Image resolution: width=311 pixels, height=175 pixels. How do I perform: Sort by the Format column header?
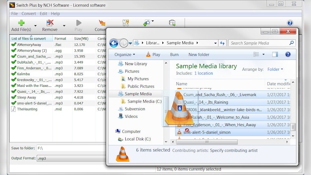[62, 38]
